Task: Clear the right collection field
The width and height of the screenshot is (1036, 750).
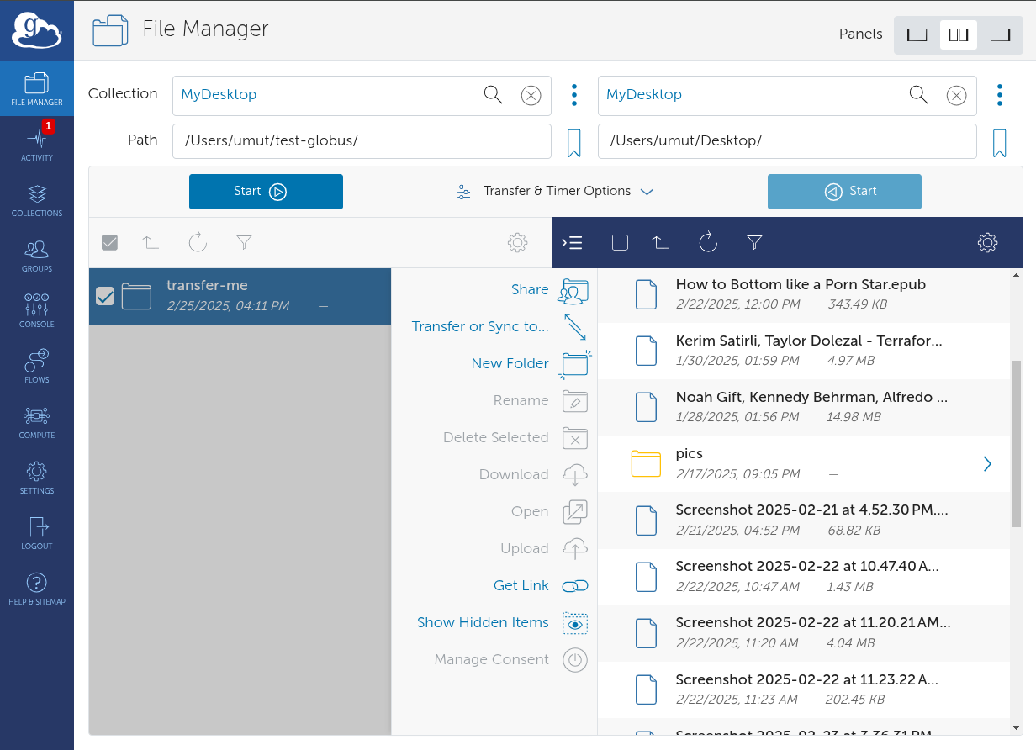Action: (x=956, y=95)
